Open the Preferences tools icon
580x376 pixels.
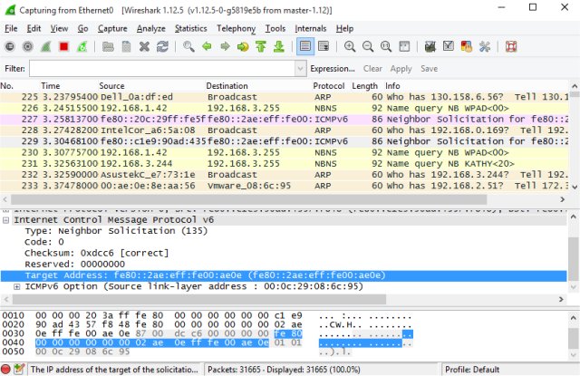tap(485, 45)
